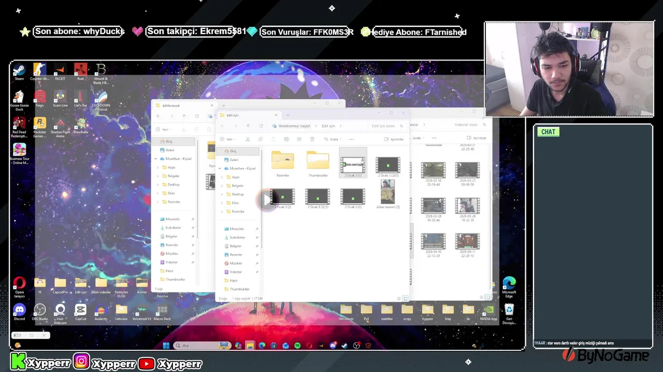Switch to the Editlenecek tab
Screen dimensions: 663x372
click(x=184, y=105)
